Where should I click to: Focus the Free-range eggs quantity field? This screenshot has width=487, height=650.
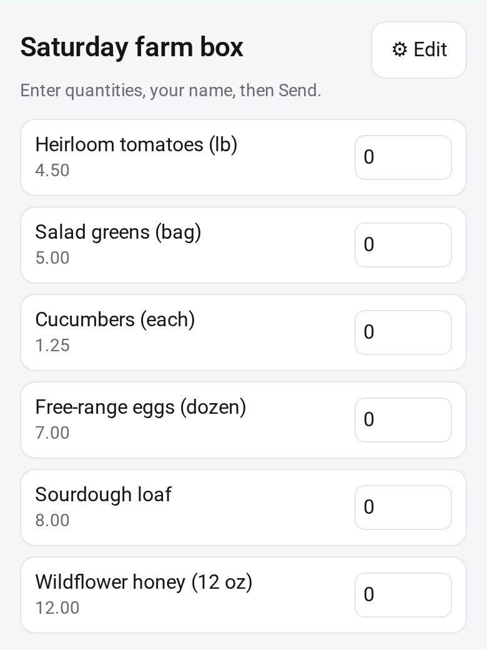tap(403, 420)
